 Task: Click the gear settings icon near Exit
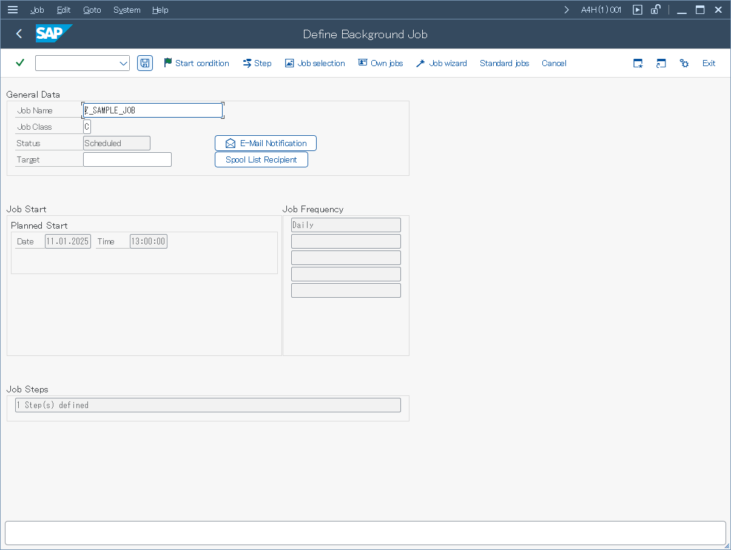pos(684,63)
